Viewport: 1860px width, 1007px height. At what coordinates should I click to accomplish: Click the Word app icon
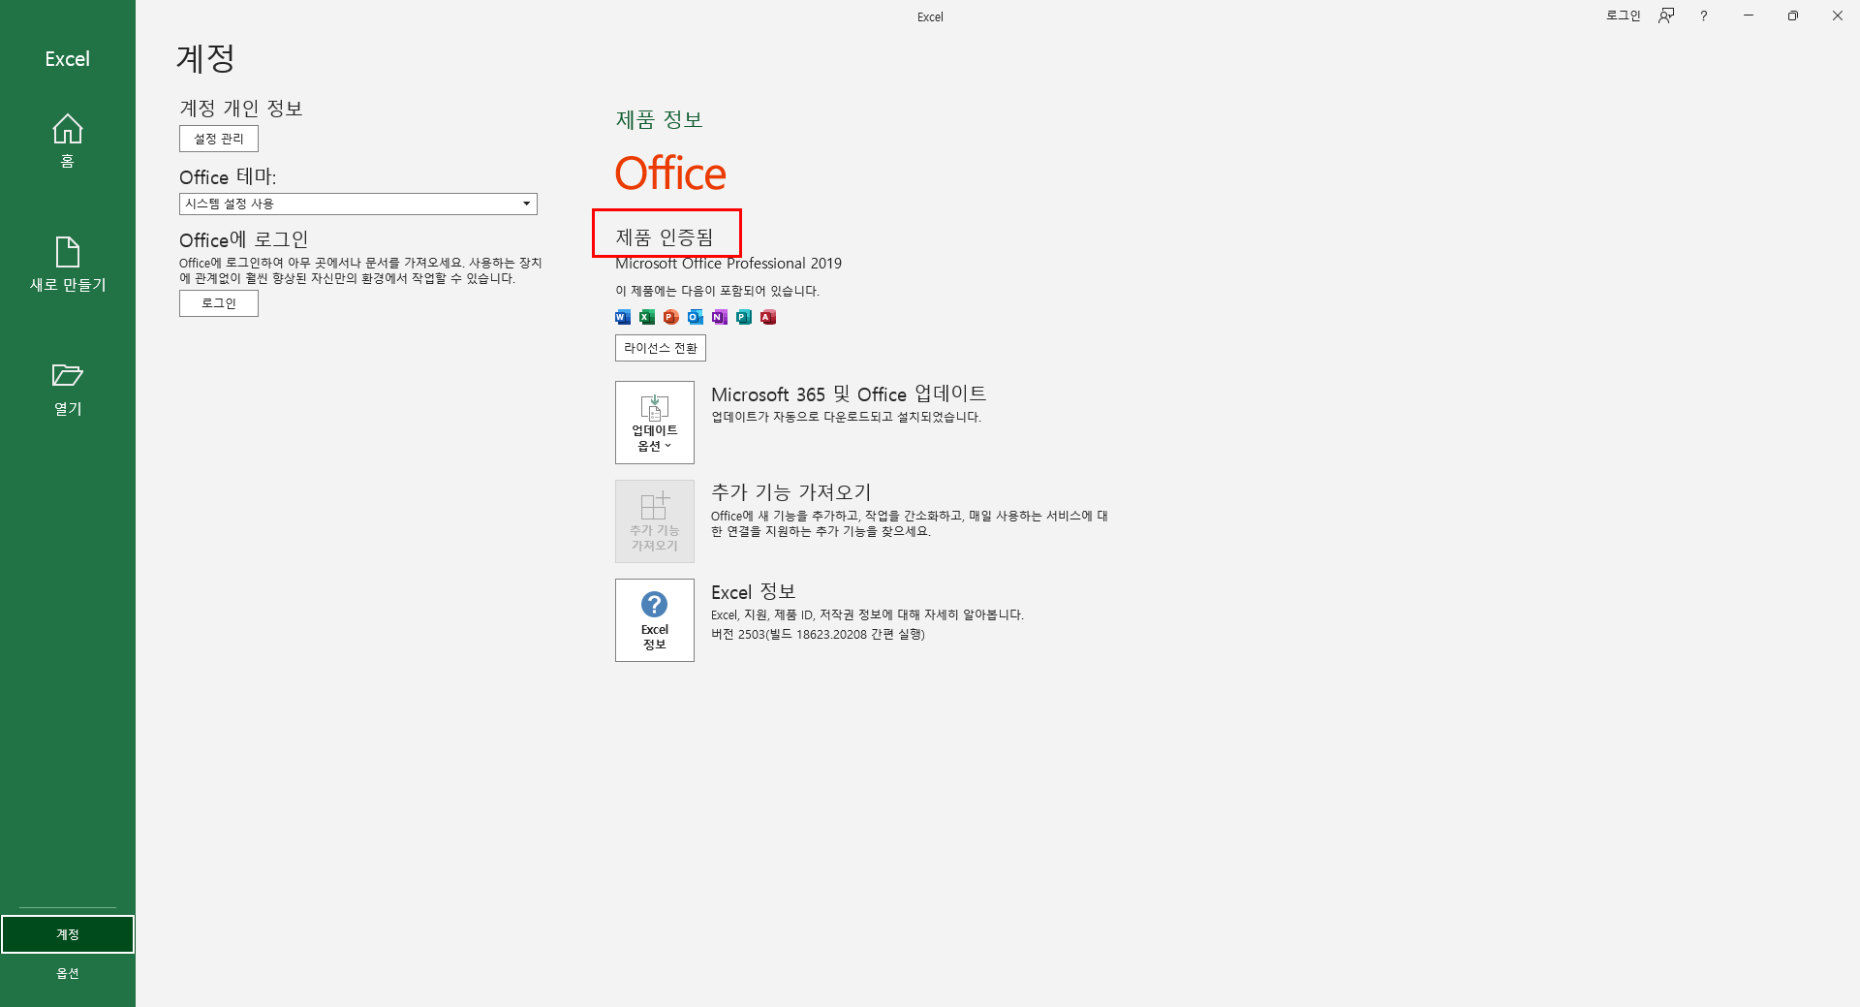[x=623, y=317]
